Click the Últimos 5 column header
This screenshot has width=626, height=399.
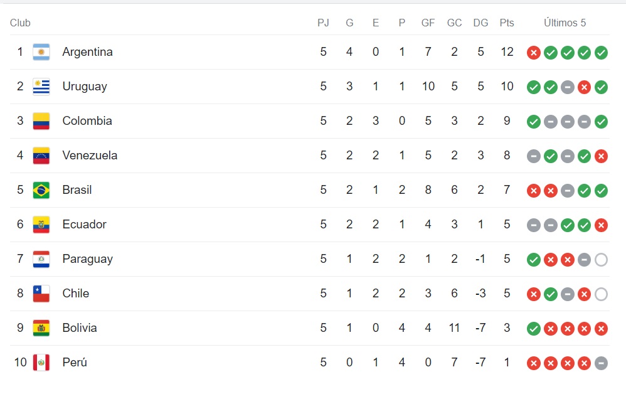[x=565, y=23]
